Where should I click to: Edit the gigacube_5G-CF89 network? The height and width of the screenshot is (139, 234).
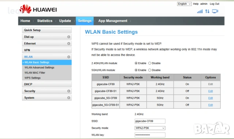click(x=211, y=98)
